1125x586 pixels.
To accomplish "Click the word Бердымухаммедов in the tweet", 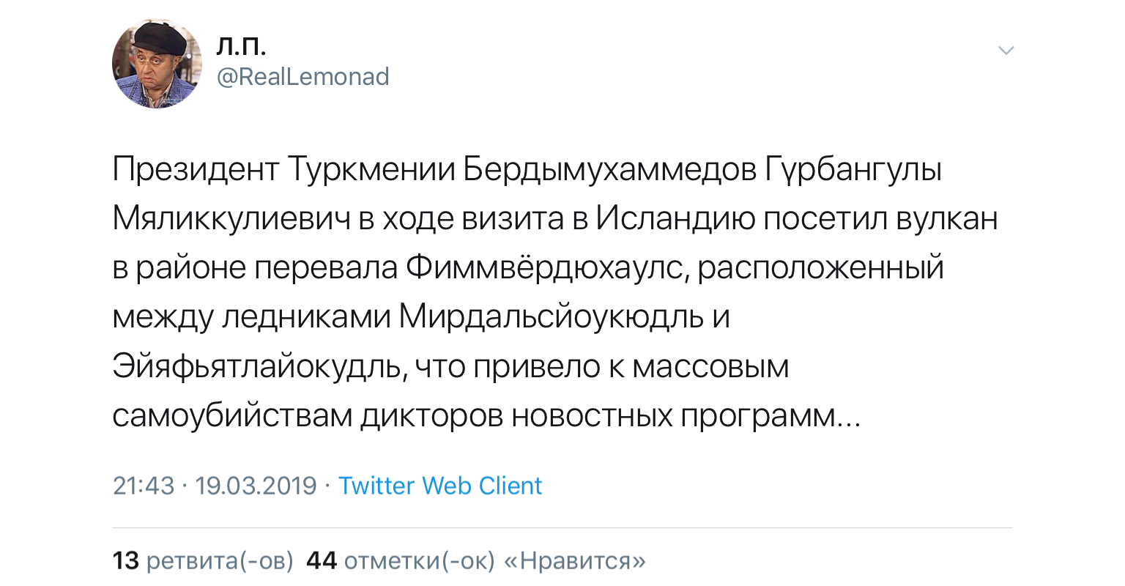I will (x=611, y=170).
